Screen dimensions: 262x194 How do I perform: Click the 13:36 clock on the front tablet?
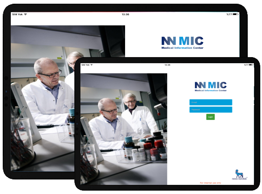(167, 65)
